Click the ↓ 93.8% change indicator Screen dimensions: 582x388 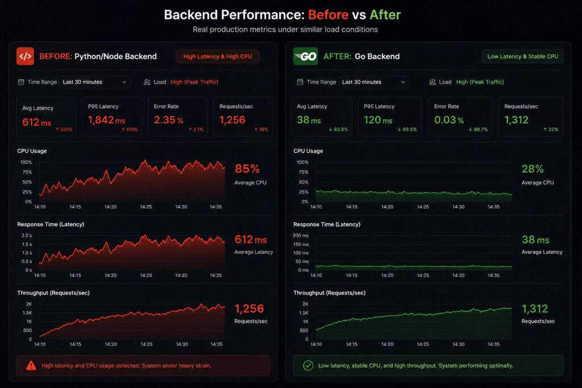click(338, 130)
